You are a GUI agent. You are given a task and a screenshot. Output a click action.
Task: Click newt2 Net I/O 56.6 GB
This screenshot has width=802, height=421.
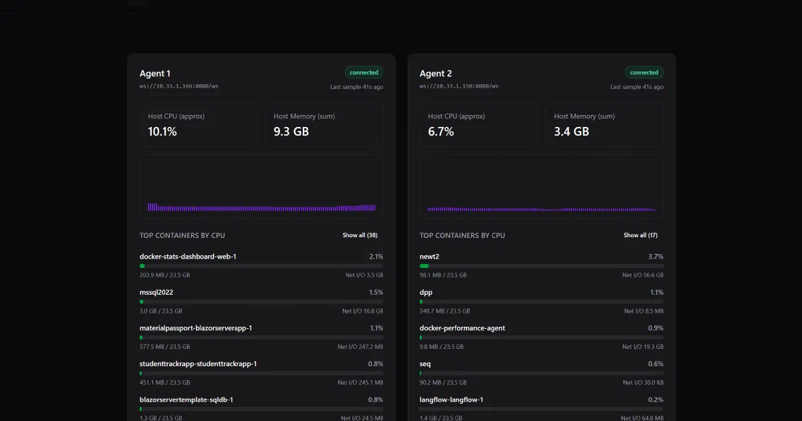coord(643,275)
